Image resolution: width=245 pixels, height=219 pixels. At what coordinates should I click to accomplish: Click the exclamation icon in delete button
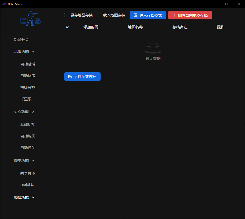[x=174, y=15]
